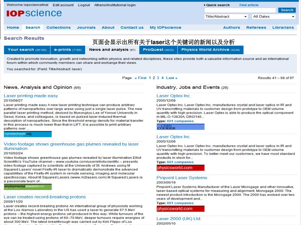The width and height of the screenshot is (301, 225).
Task: Click physicsworld.com badge under Laser Optex Inc.
Action: click(x=180, y=168)
